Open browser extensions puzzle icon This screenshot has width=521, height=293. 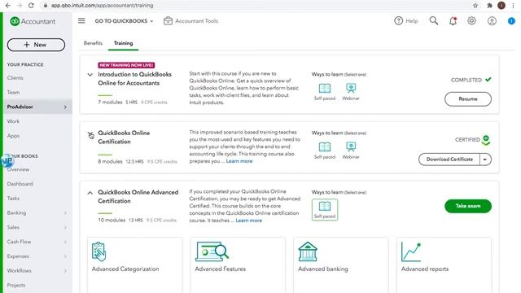click(x=489, y=6)
